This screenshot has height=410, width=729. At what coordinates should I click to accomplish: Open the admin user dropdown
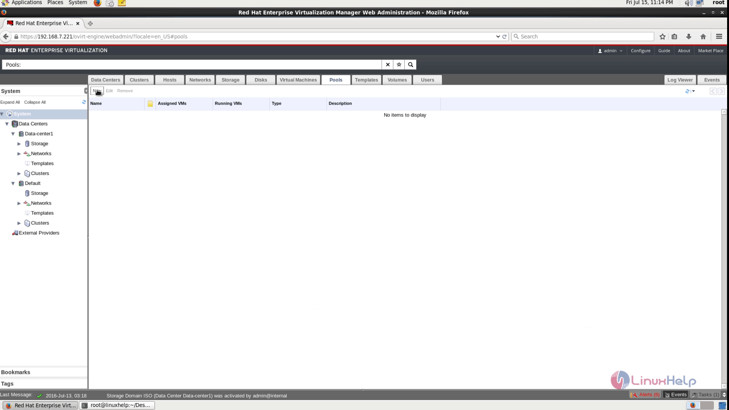tap(610, 50)
